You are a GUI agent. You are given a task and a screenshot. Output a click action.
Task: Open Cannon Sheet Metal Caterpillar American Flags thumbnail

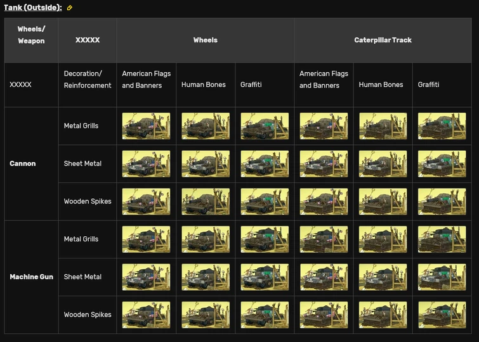click(x=324, y=164)
